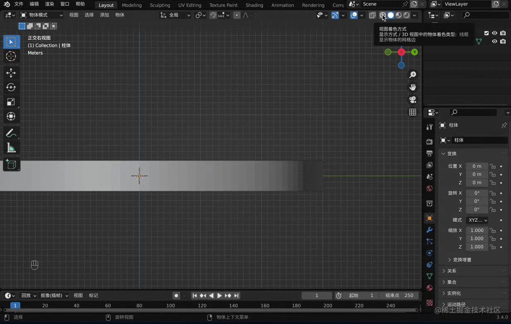
Task: Open the 渲染 menu
Action: click(49, 4)
